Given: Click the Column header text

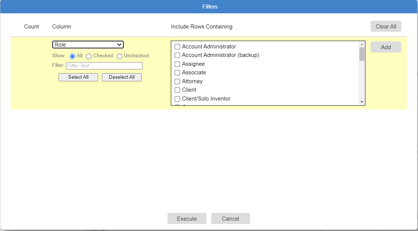Looking at the screenshot, I should coord(62,27).
